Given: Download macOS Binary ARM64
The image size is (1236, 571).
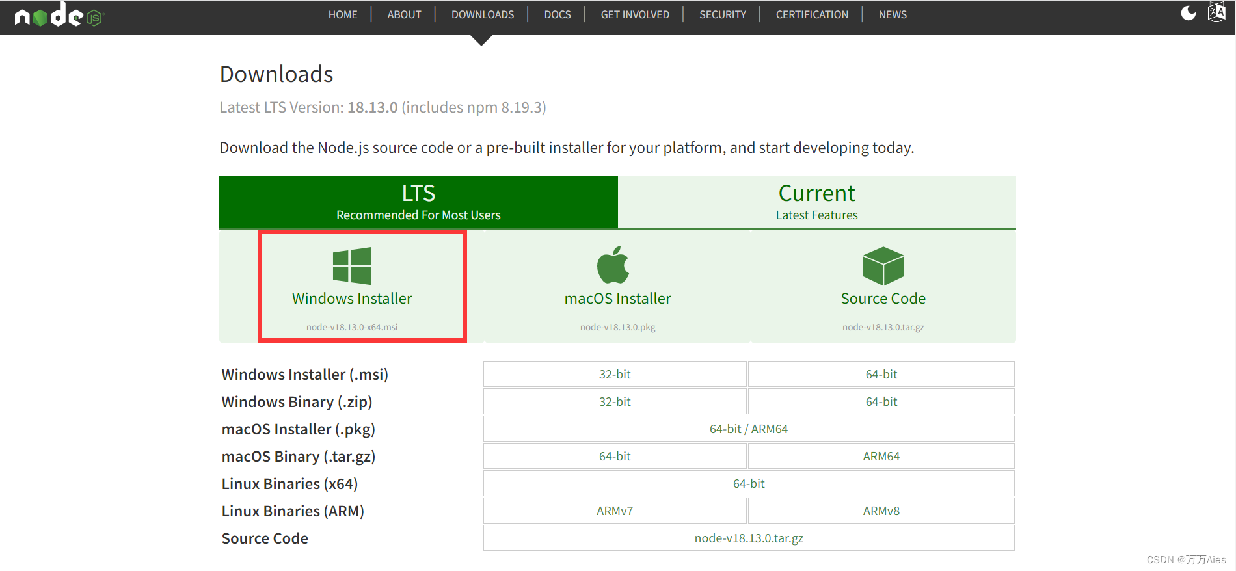Looking at the screenshot, I should 881,456.
